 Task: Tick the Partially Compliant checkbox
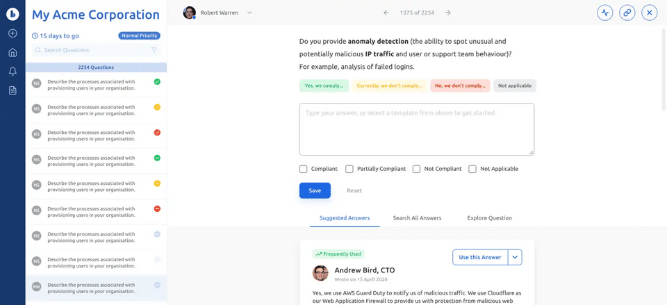click(349, 169)
